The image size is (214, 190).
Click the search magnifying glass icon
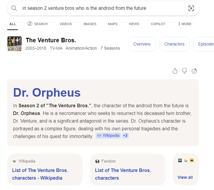tap(14, 8)
